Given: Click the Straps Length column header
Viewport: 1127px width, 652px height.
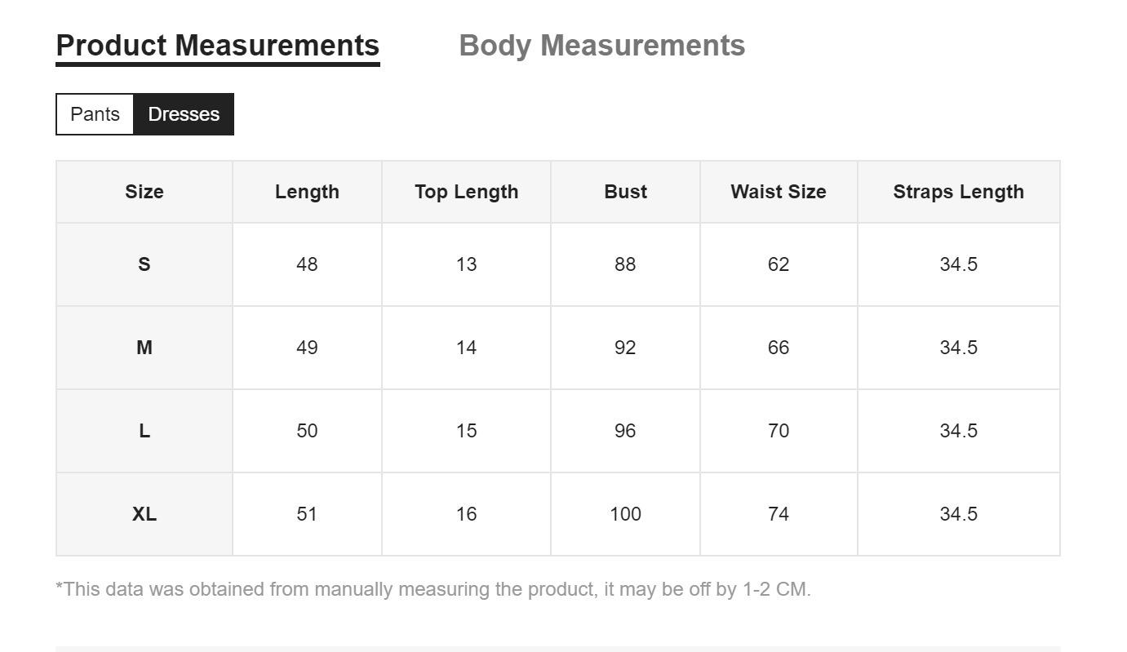Looking at the screenshot, I should [958, 192].
